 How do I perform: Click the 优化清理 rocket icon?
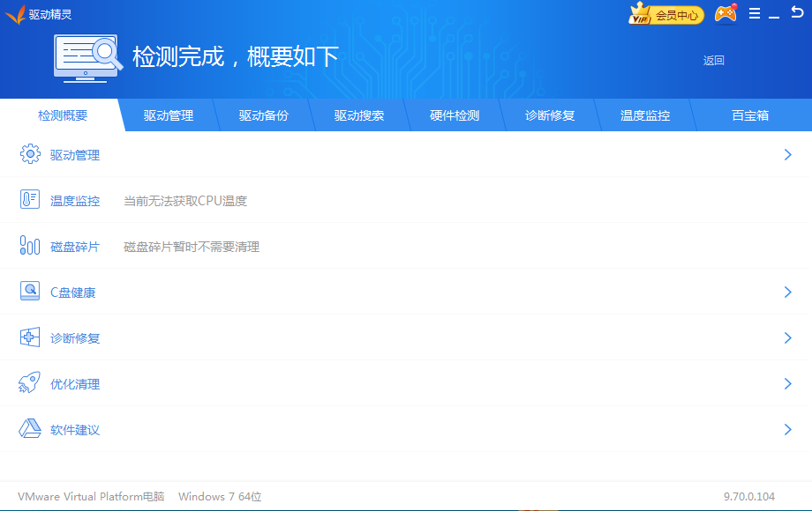(x=30, y=383)
